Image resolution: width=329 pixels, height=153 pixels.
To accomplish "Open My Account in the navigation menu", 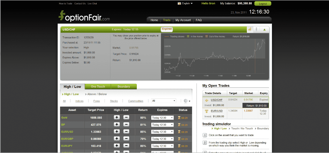I will coord(183,20).
